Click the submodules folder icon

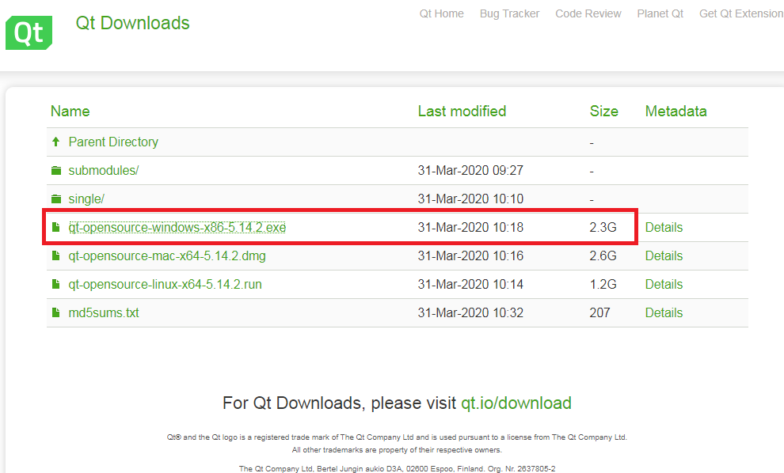click(x=56, y=171)
